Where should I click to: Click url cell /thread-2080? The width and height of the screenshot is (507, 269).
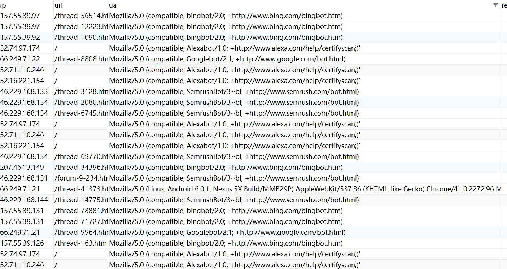coord(81,103)
